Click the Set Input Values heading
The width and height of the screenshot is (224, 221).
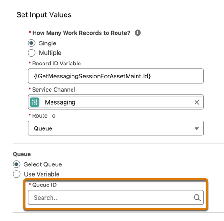click(x=44, y=15)
